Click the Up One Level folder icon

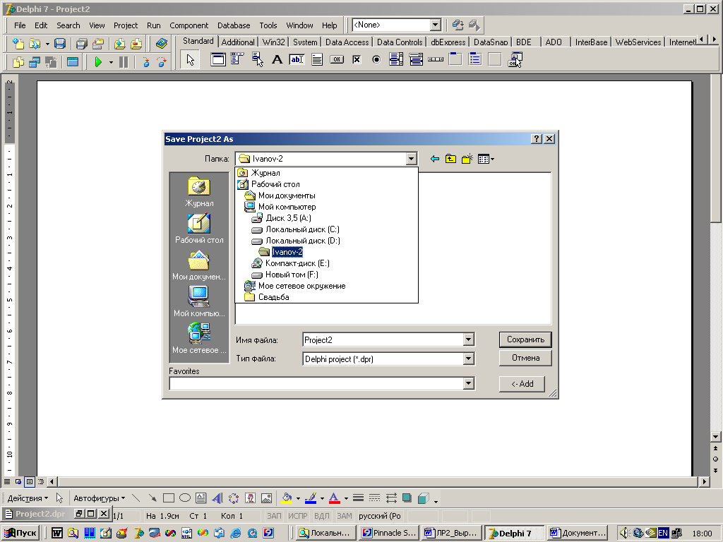pos(451,159)
